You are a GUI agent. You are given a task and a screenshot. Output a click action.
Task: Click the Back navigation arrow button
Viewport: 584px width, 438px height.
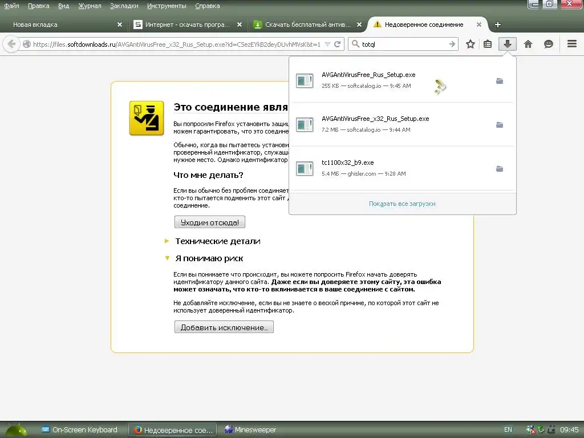coord(11,44)
